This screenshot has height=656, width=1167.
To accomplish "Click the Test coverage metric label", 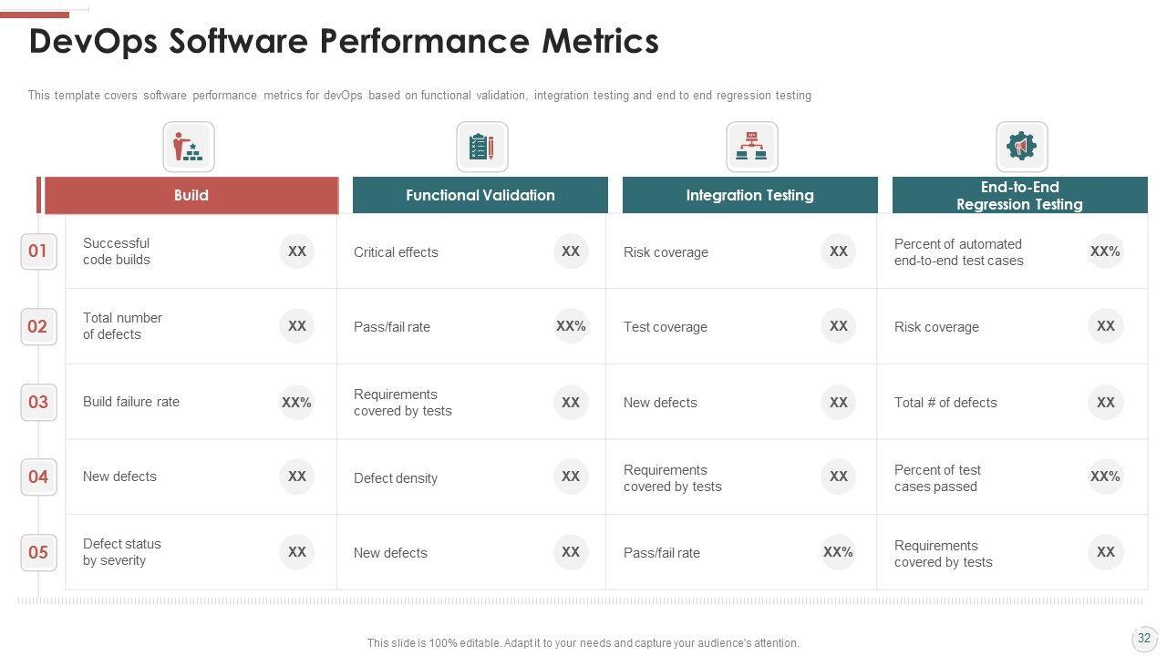I will click(666, 327).
